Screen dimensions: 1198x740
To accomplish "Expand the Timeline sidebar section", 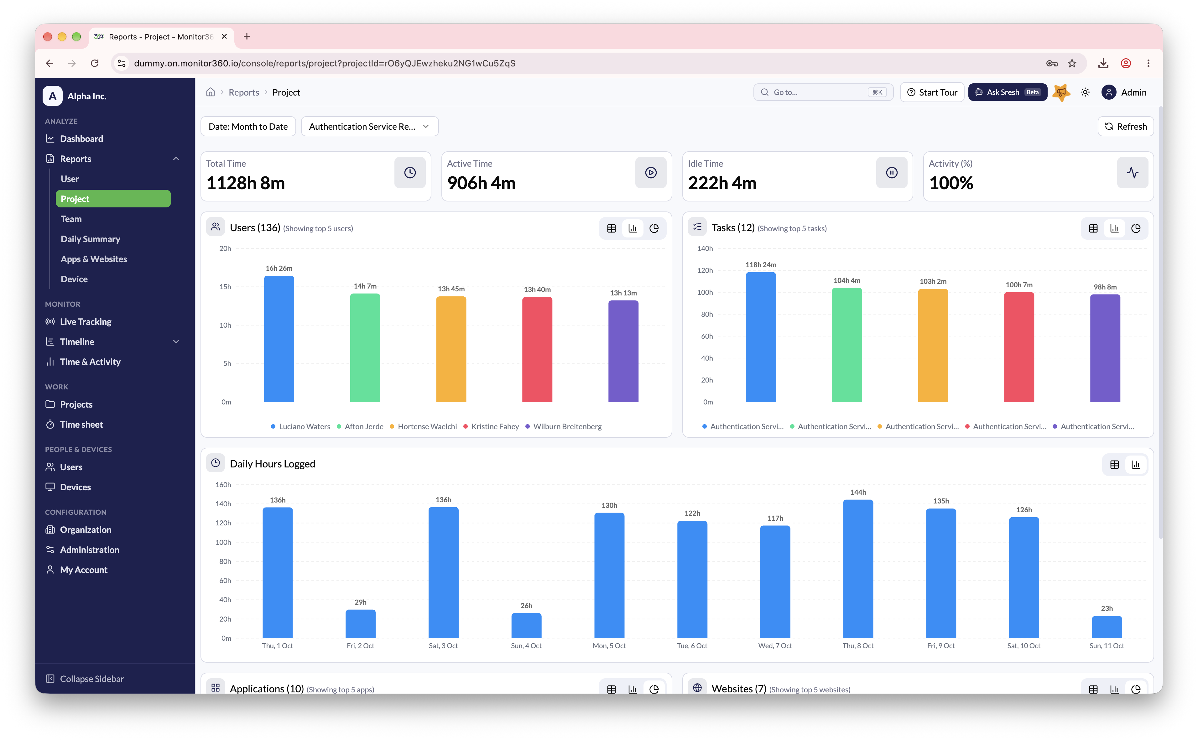I will [x=176, y=341].
